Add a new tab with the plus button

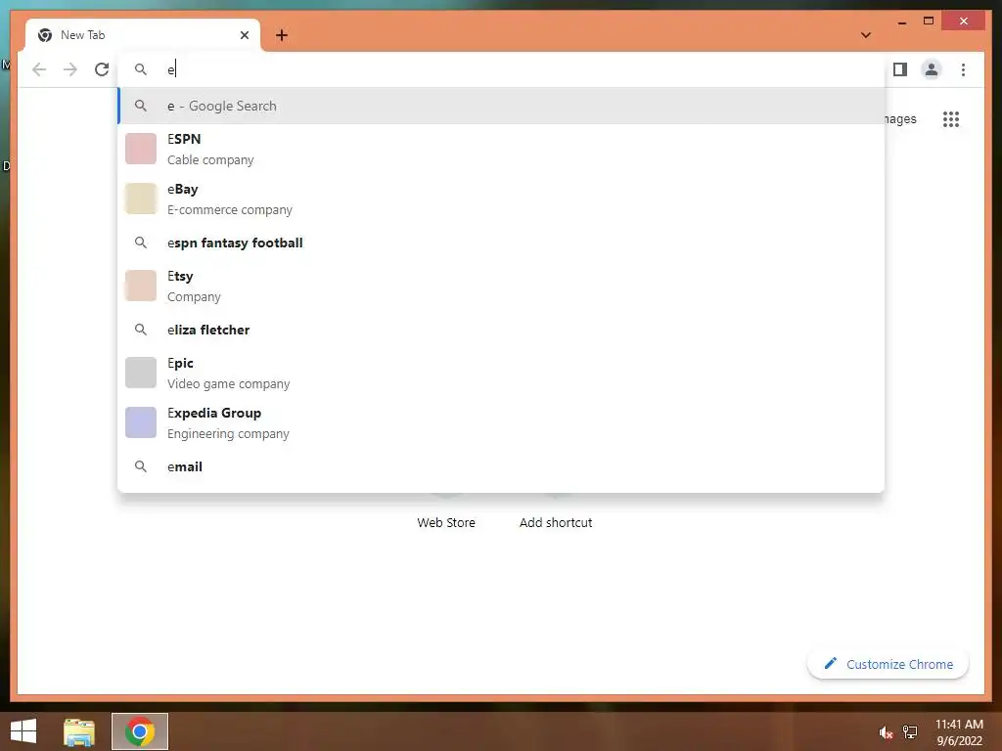[x=282, y=35]
